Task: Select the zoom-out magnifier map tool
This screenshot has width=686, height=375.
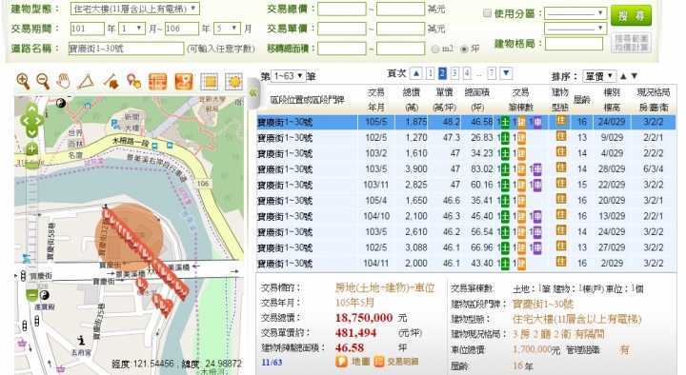Action: pos(43,81)
